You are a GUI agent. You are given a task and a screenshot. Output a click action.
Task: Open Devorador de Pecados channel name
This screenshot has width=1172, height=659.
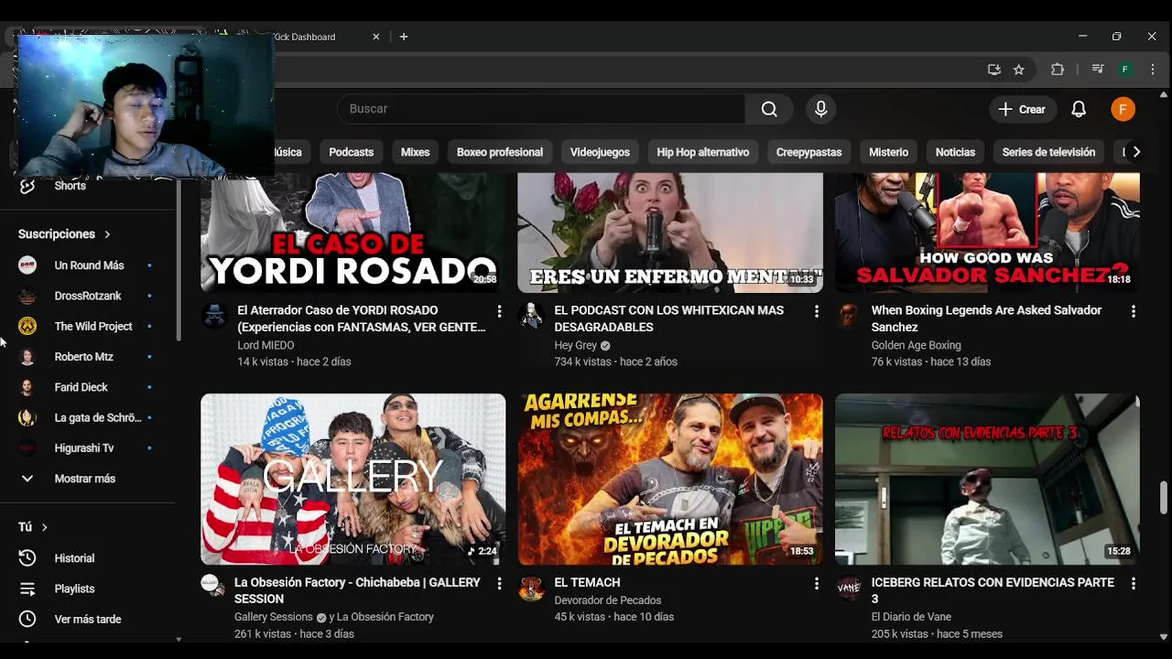pos(607,600)
